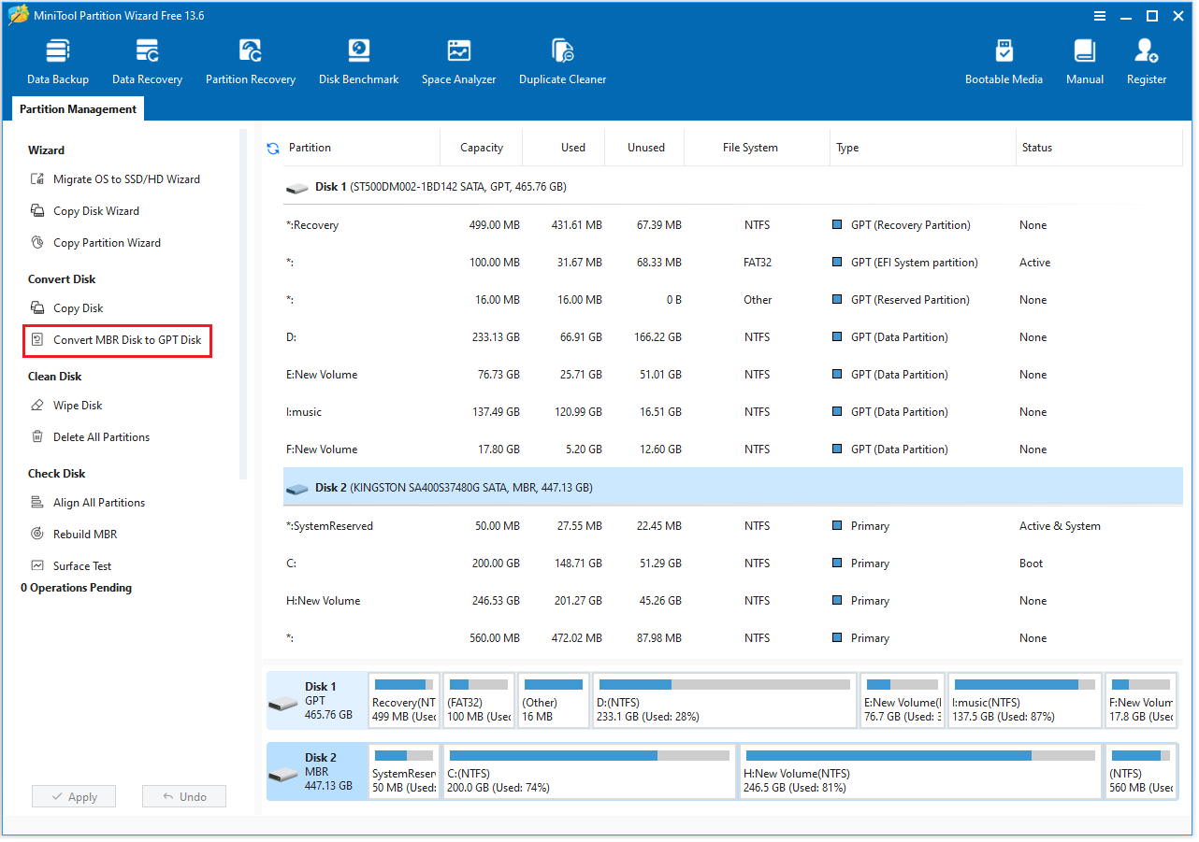This screenshot has height=842, width=1199.
Task: Create Bootable Media
Action: [x=1004, y=62]
